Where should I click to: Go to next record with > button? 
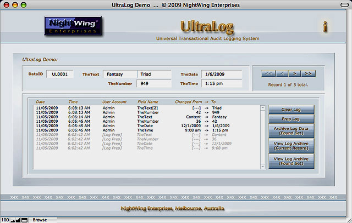point(295,73)
